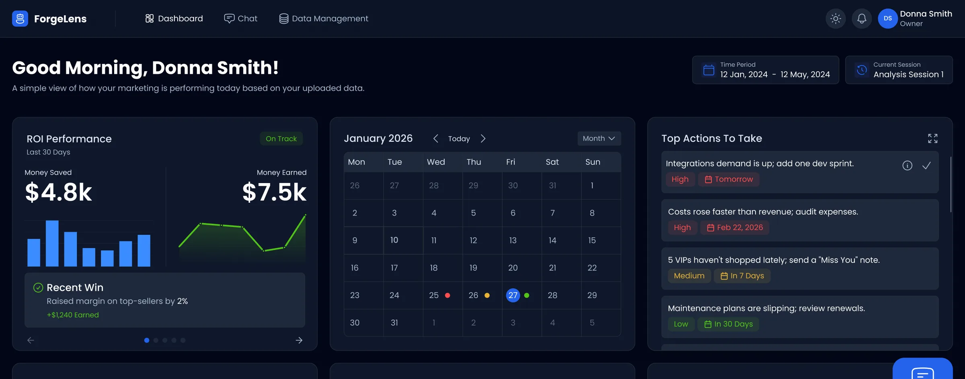Go to previous month in calendar
The image size is (965, 379).
(x=435, y=139)
